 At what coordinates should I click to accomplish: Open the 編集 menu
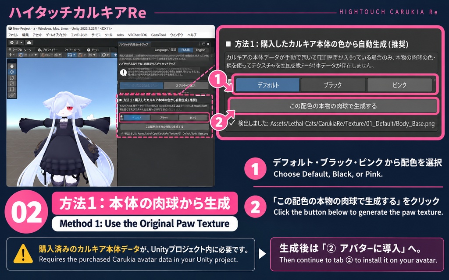click(25, 35)
